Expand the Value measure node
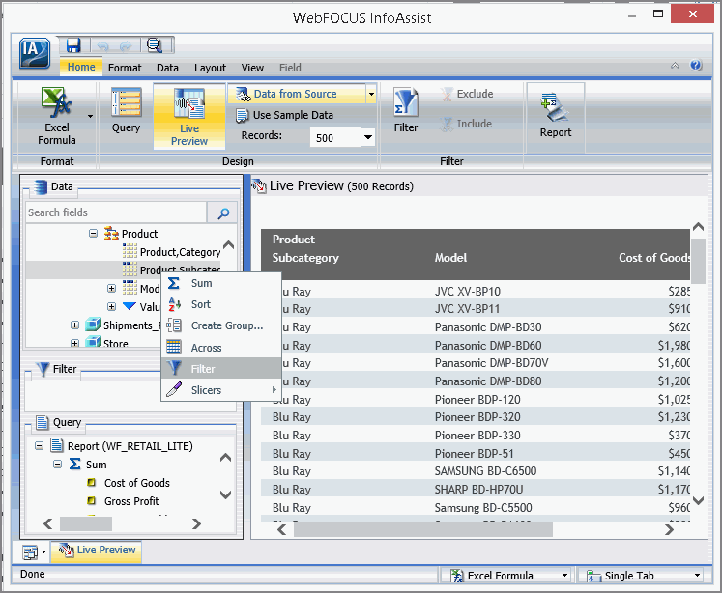Viewport: 722px width, 593px height. pos(111,306)
